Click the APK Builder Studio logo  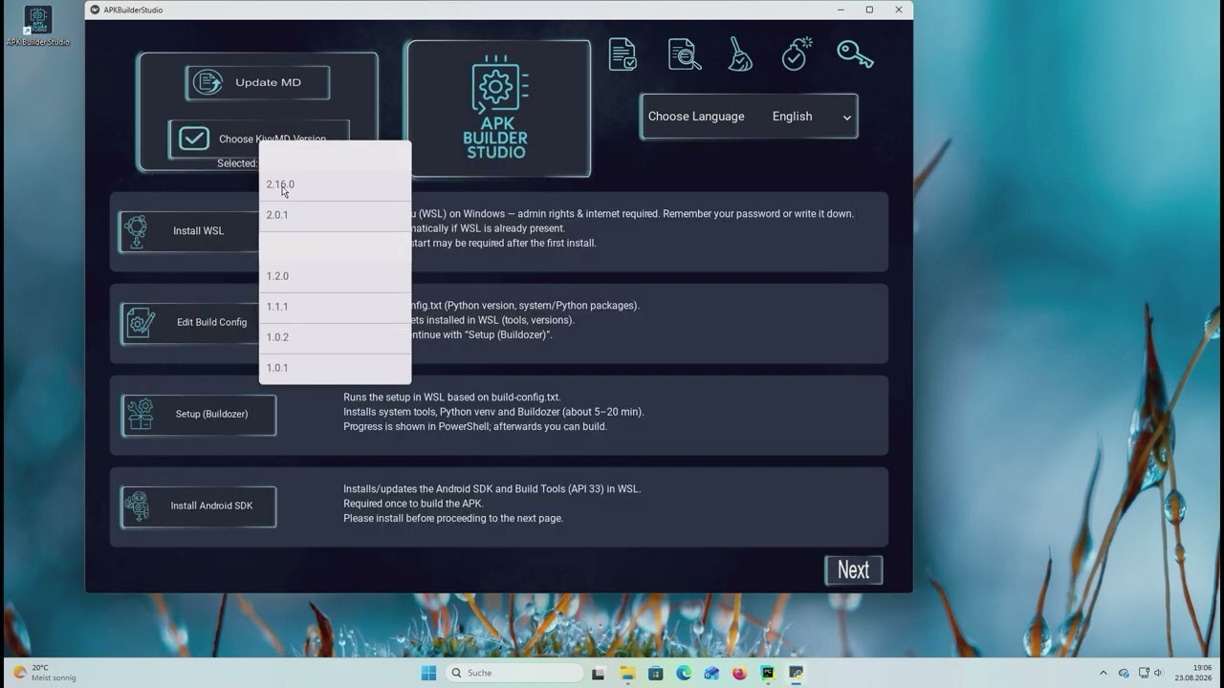pos(498,108)
